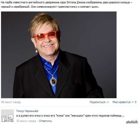Click the pearl earring in the photo
This screenshot has width=139, height=125.
(x=36, y=51)
